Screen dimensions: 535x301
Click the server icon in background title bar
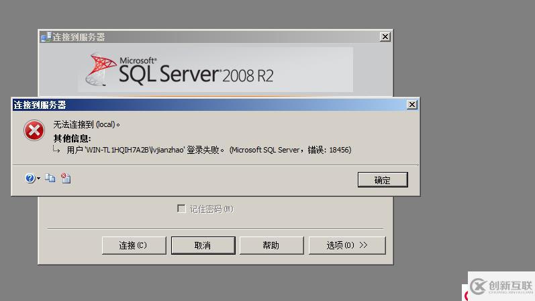46,37
